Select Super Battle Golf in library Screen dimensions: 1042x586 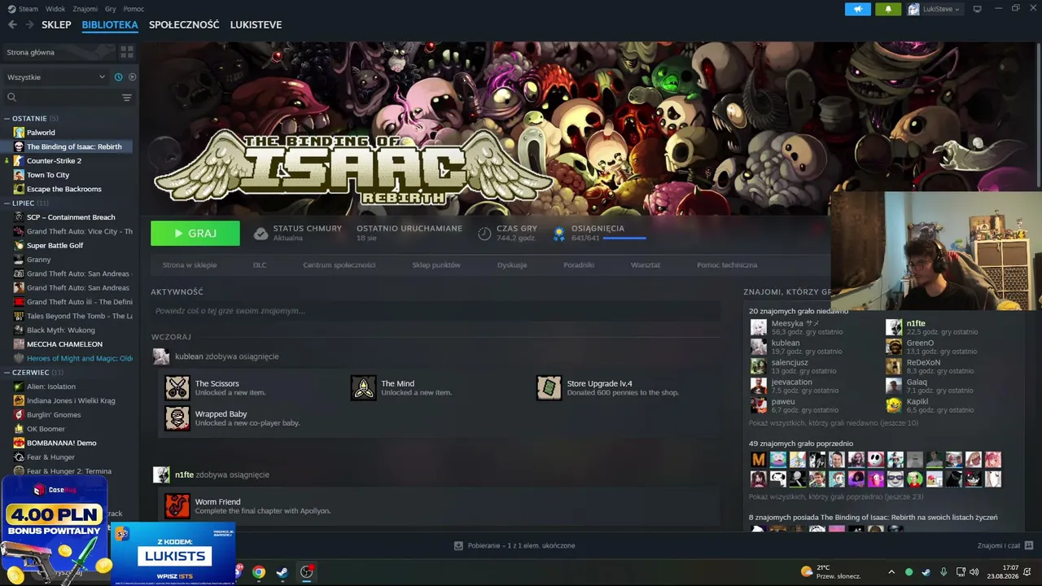coord(55,246)
